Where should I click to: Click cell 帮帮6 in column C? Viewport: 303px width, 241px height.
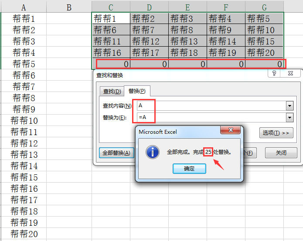click(111, 30)
